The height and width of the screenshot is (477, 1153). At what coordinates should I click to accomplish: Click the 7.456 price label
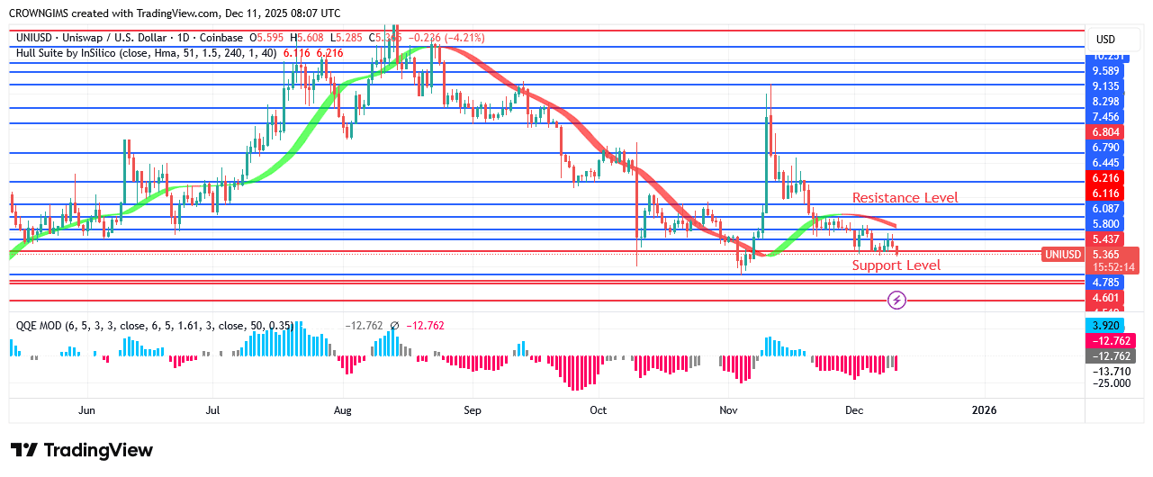click(1105, 117)
